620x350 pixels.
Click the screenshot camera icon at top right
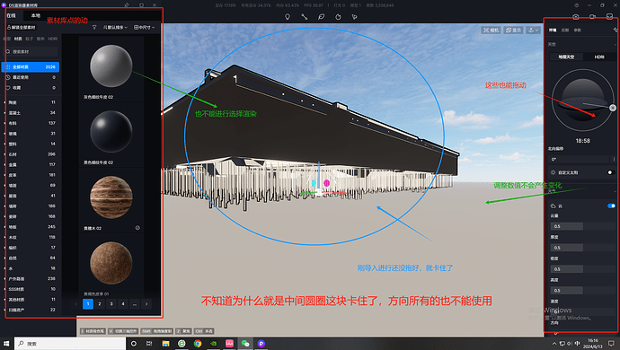tap(576, 16)
